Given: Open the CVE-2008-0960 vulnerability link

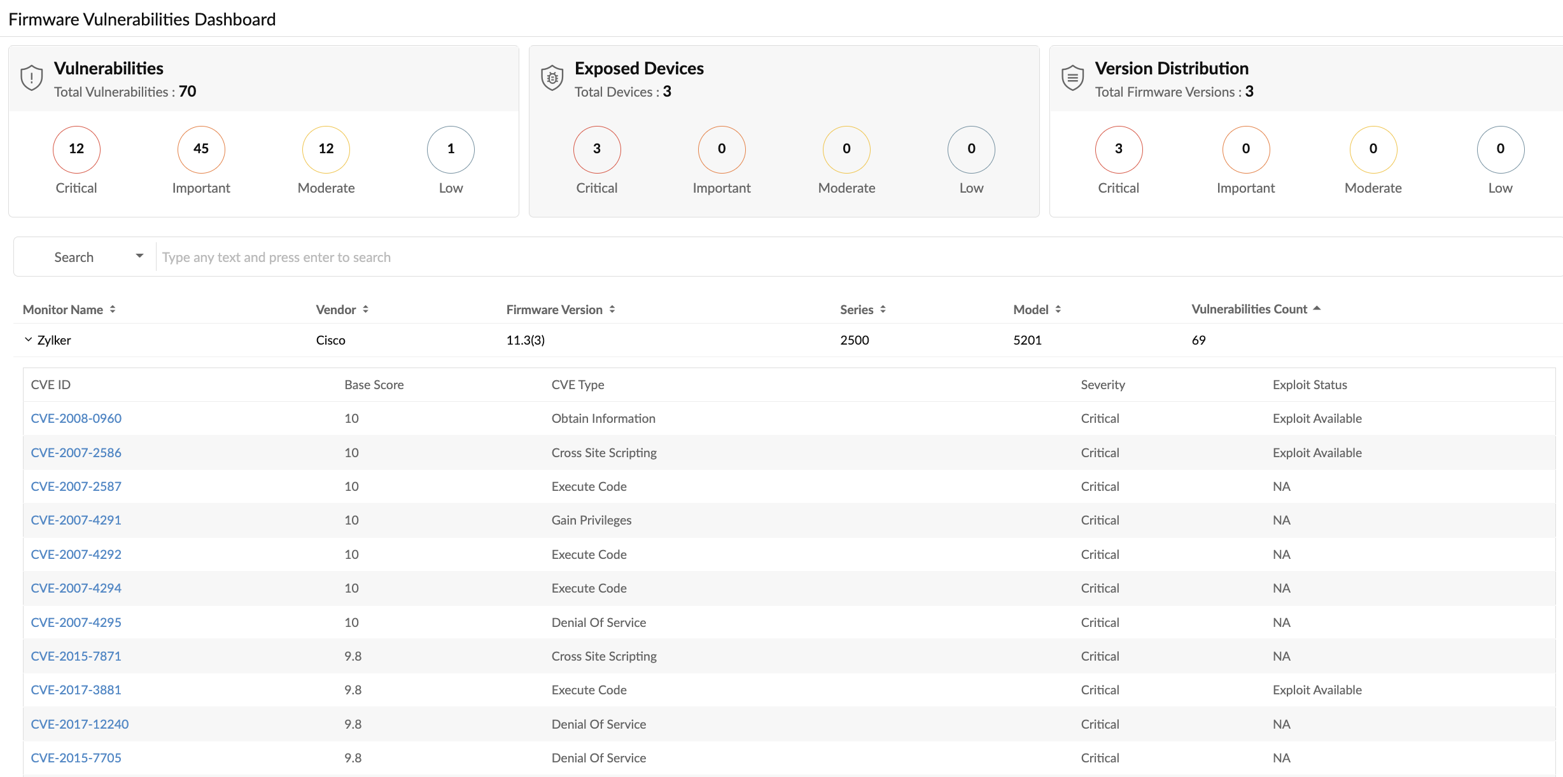Looking at the screenshot, I should (x=76, y=418).
